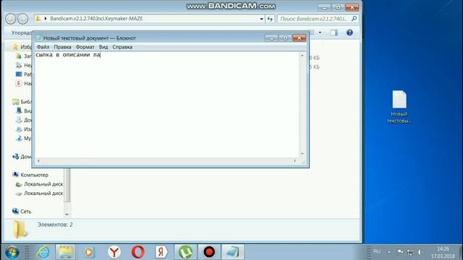Viewport: 463px width, 260px height.
Task: Click Notepad horizontal scrollbar right arrow
Action: tap(294, 161)
